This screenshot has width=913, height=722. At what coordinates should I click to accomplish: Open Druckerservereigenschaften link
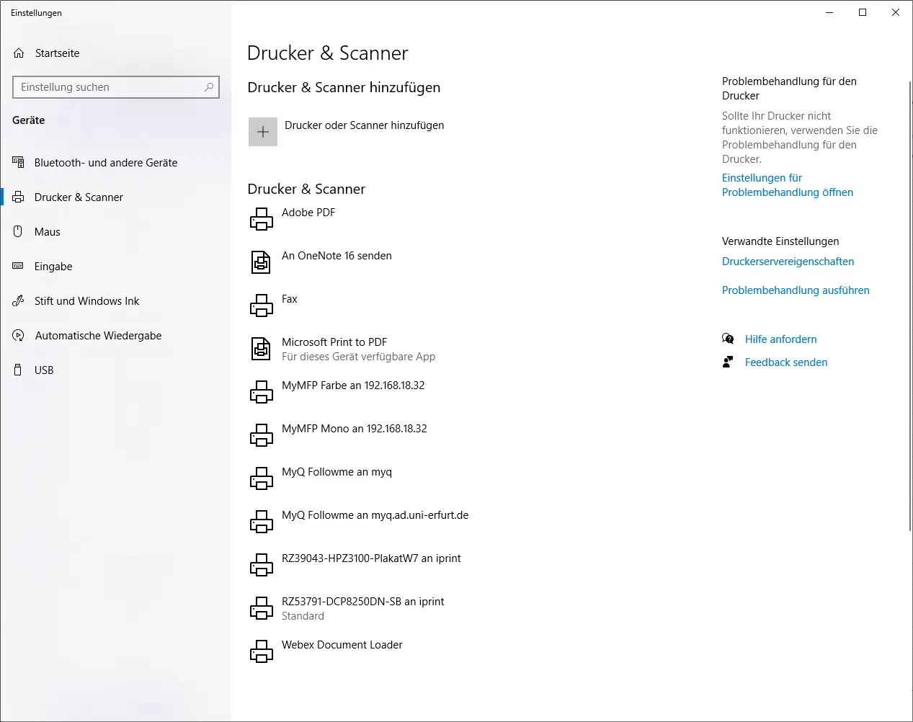(788, 262)
